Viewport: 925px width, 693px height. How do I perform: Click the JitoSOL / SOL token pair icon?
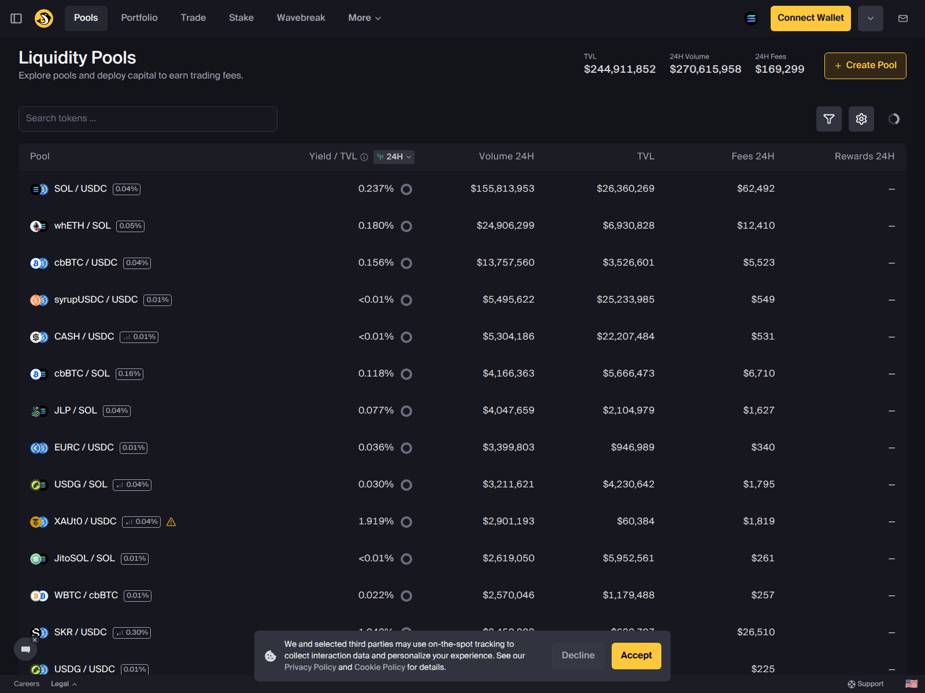pyautogui.click(x=39, y=559)
